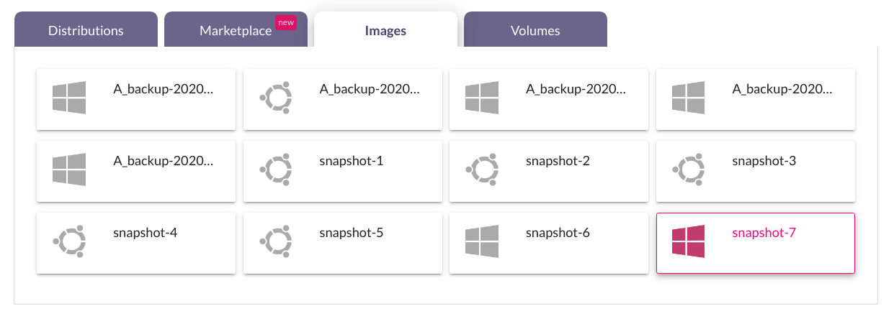Switch to the Distributions tab

point(86,30)
